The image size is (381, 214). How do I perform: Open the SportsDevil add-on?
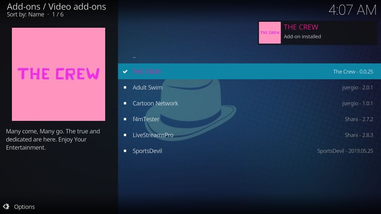(249, 151)
